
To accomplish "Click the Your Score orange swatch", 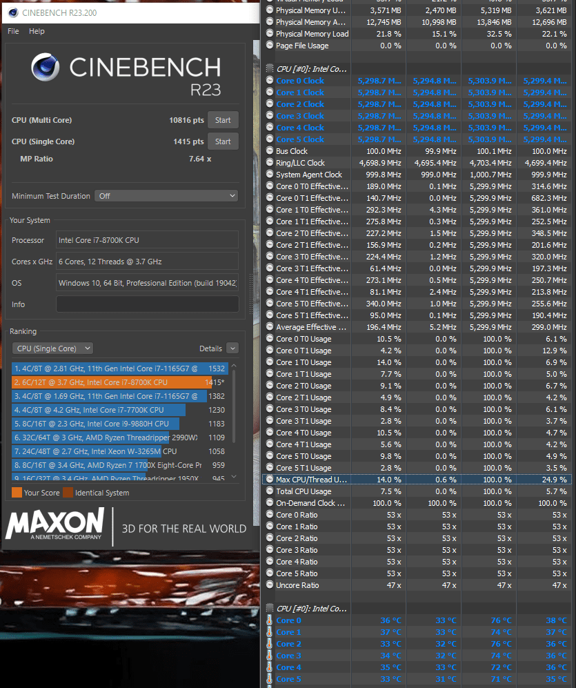I will click(x=17, y=493).
